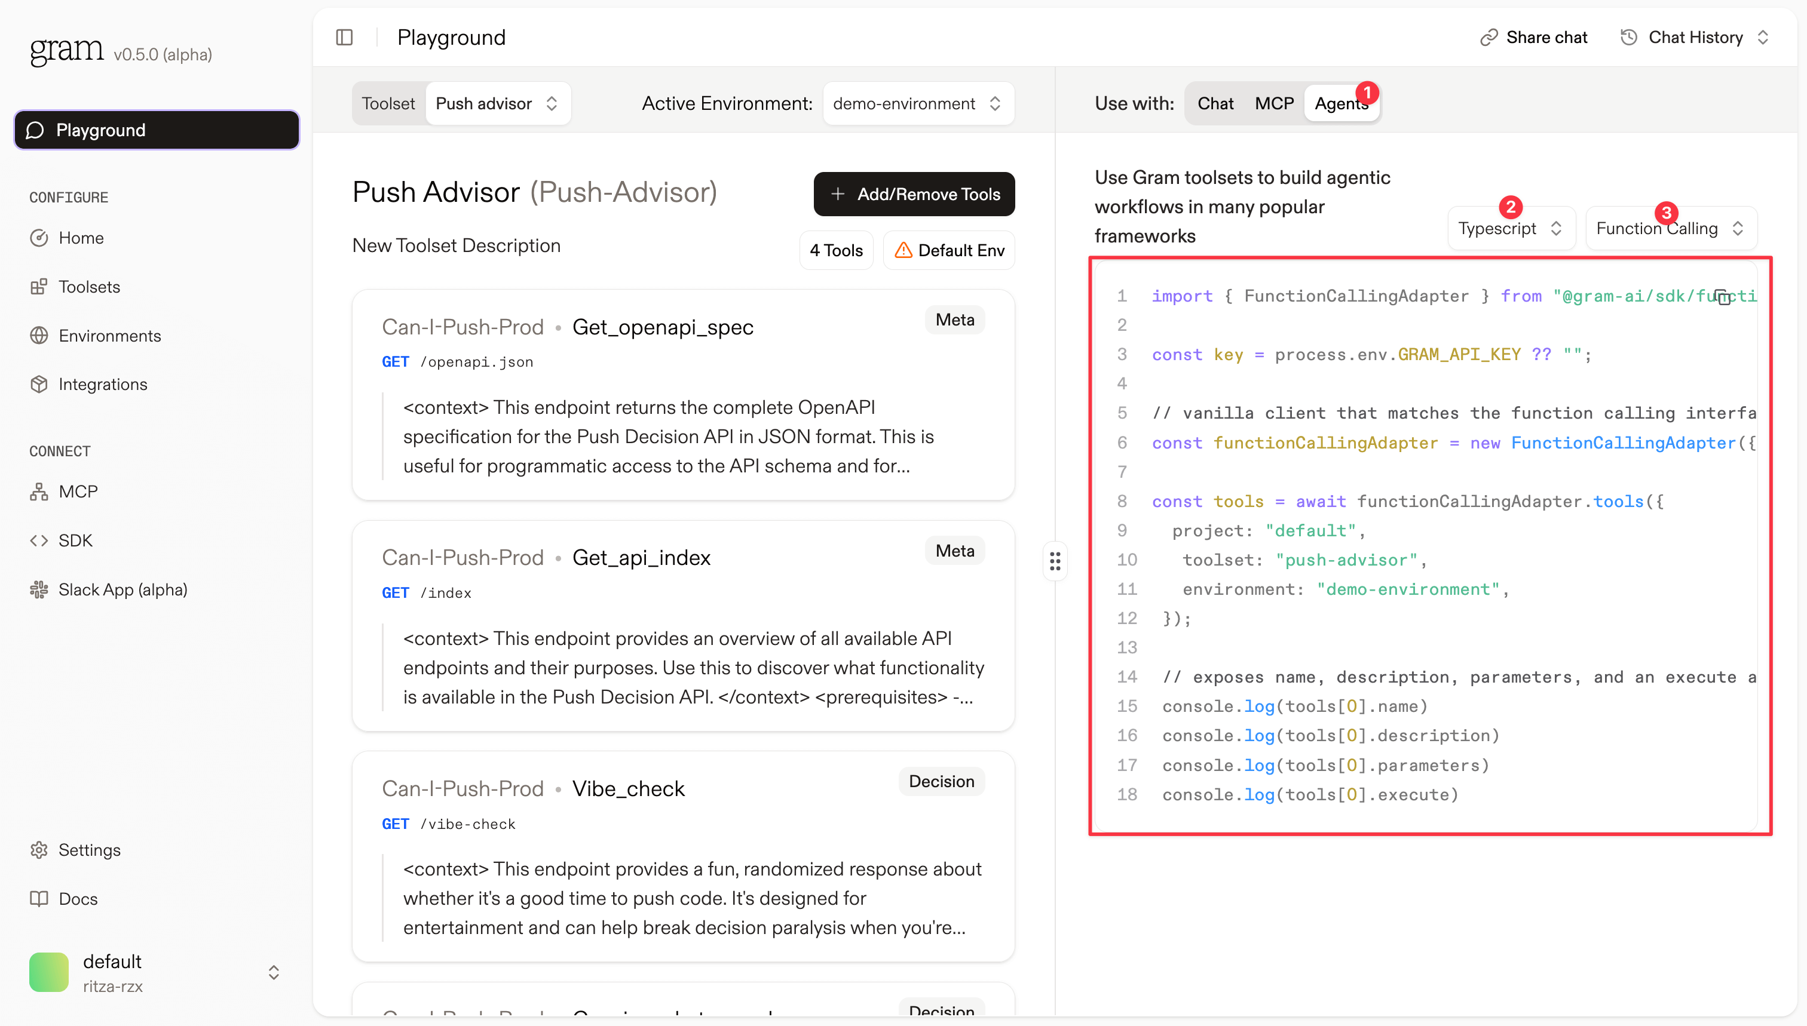Image resolution: width=1807 pixels, height=1026 pixels.
Task: Click the v0.5.0 (alpha) version label
Action: pos(163,54)
